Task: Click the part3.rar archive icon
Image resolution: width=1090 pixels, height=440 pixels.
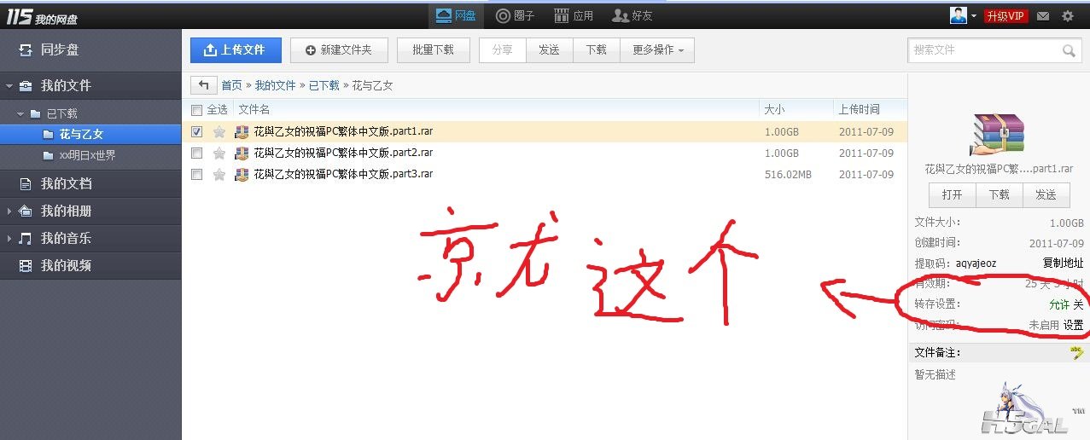Action: point(242,174)
